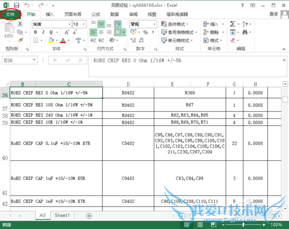289x229 pixels.
Task: Click the Sort and Filter icon
Action: point(245,24)
